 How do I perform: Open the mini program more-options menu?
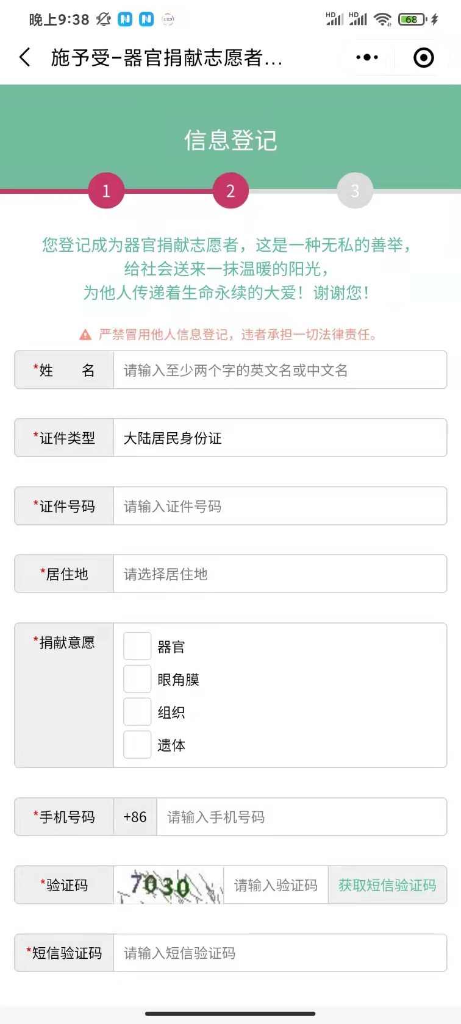[367, 57]
